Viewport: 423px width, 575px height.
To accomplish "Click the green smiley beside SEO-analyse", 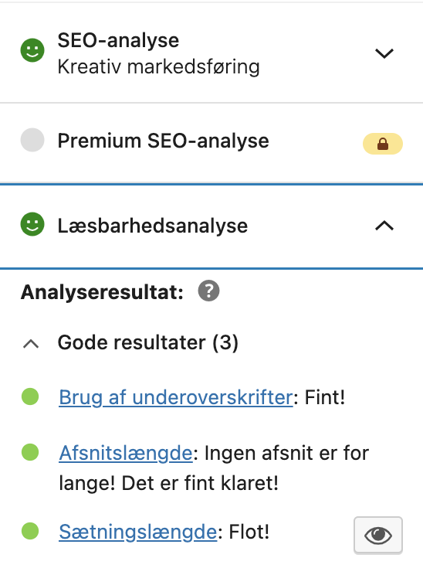I will pyautogui.click(x=32, y=50).
